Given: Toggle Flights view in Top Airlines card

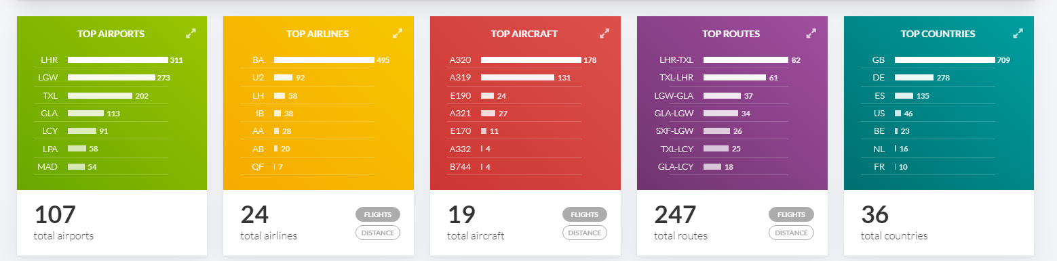Looking at the screenshot, I should point(378,214).
